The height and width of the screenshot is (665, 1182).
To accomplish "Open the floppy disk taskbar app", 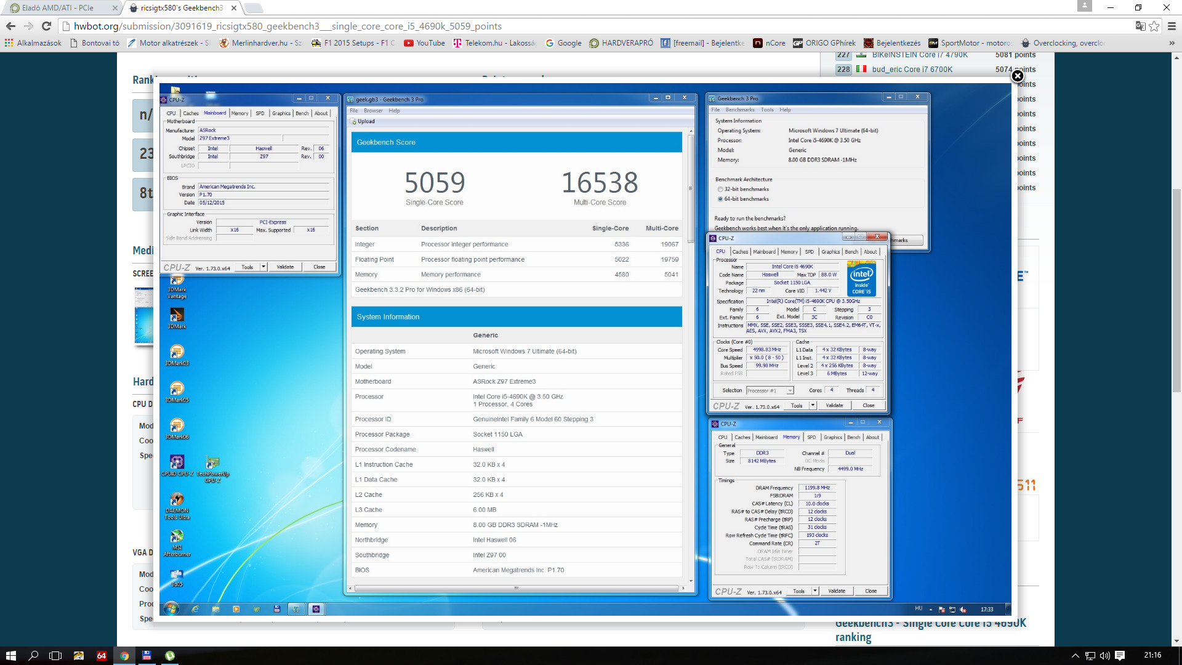I will point(147,656).
